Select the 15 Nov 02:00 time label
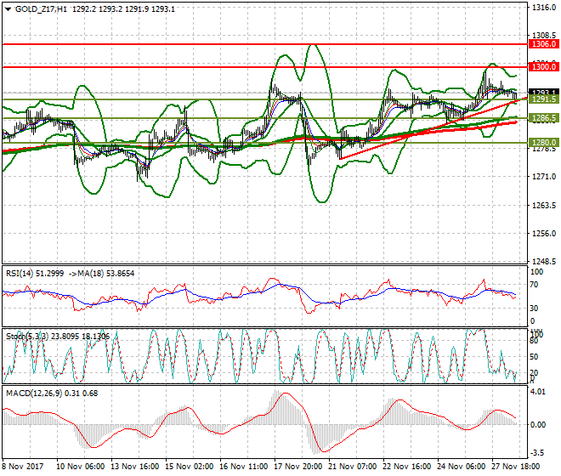This screenshot has width=561, height=476. [x=190, y=467]
